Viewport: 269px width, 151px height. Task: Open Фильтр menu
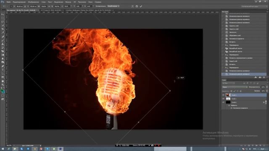(x=68, y=2)
